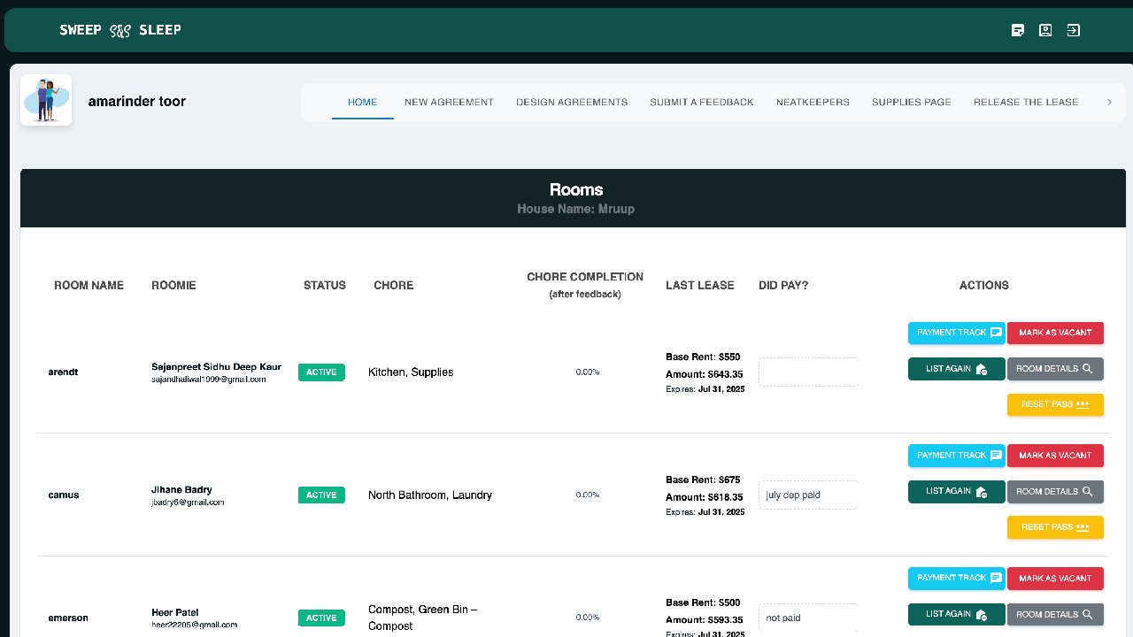Select the Supplies Page tab
Screen dimensions: 1133x637
[x=912, y=103]
